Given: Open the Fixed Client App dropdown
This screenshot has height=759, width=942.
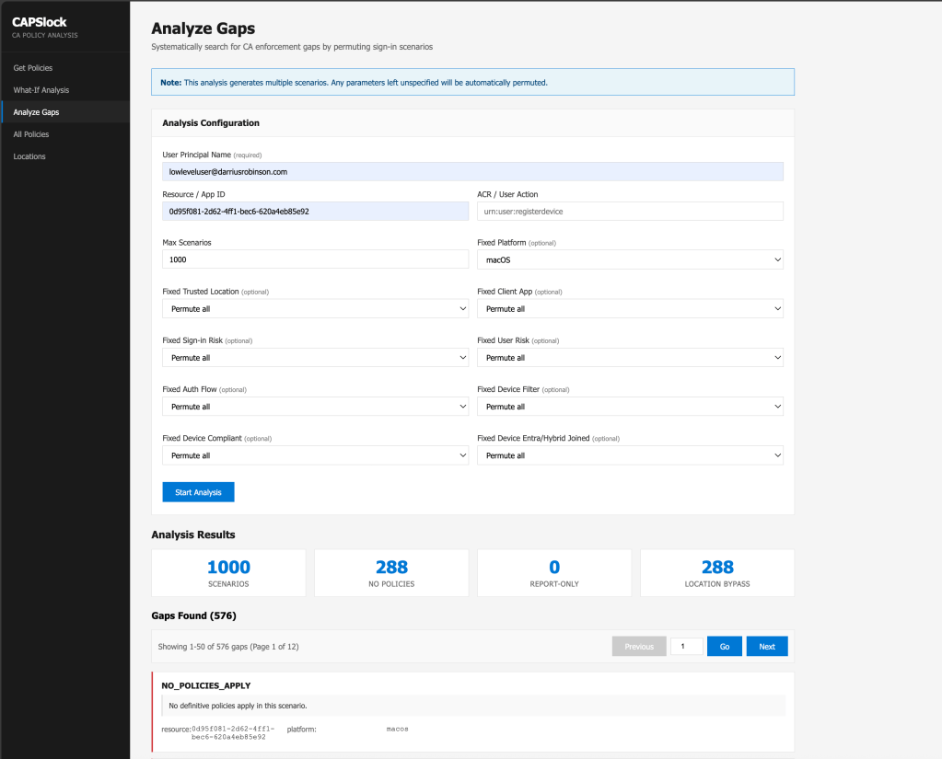Looking at the screenshot, I should (630, 309).
